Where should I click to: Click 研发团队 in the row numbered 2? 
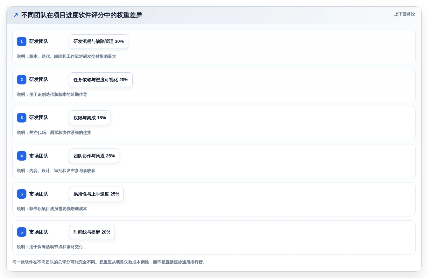[39, 80]
